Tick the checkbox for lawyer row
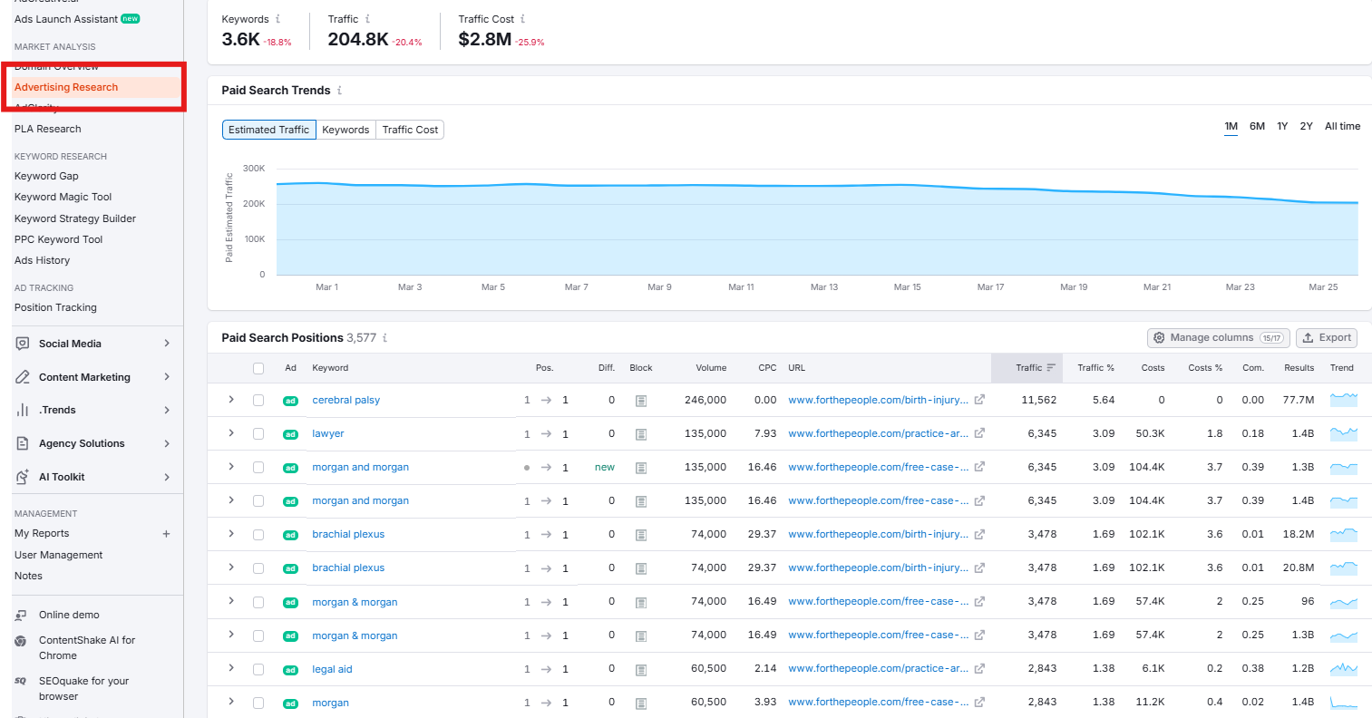The width and height of the screenshot is (1372, 718). [258, 433]
